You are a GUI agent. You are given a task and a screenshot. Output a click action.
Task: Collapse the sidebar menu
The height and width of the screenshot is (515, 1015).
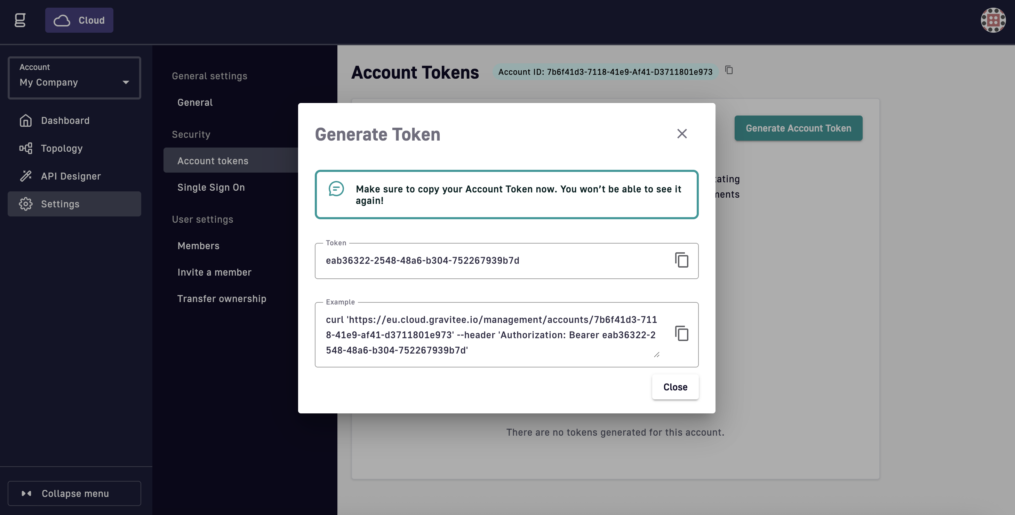click(74, 493)
